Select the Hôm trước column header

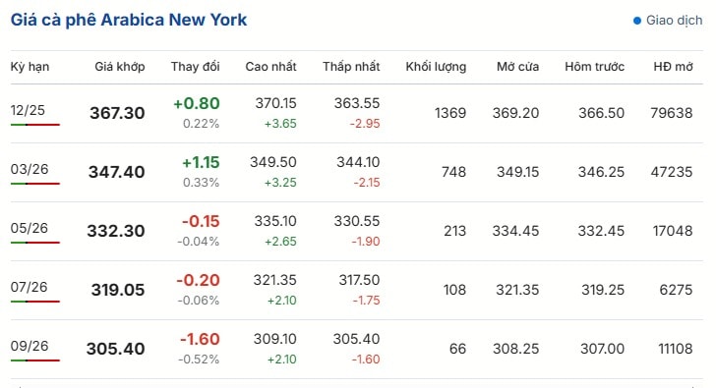(x=594, y=67)
